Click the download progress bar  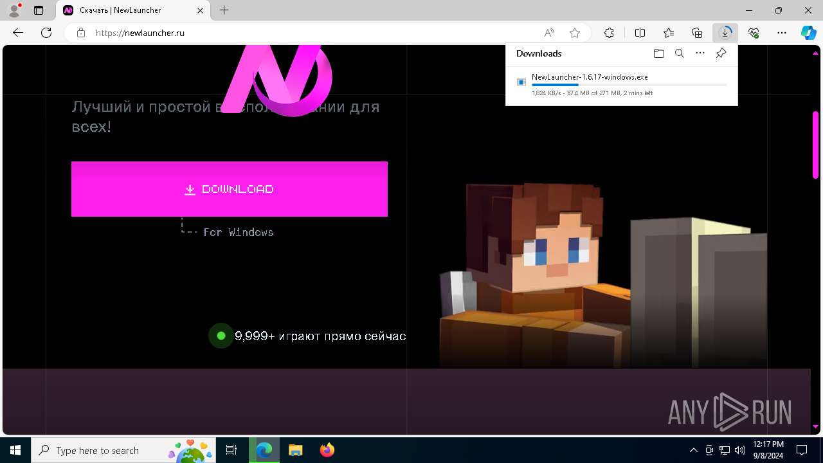629,85
